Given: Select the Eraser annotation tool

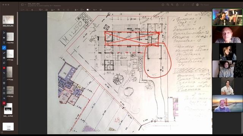Looking at the screenshot, I should coord(4,63).
